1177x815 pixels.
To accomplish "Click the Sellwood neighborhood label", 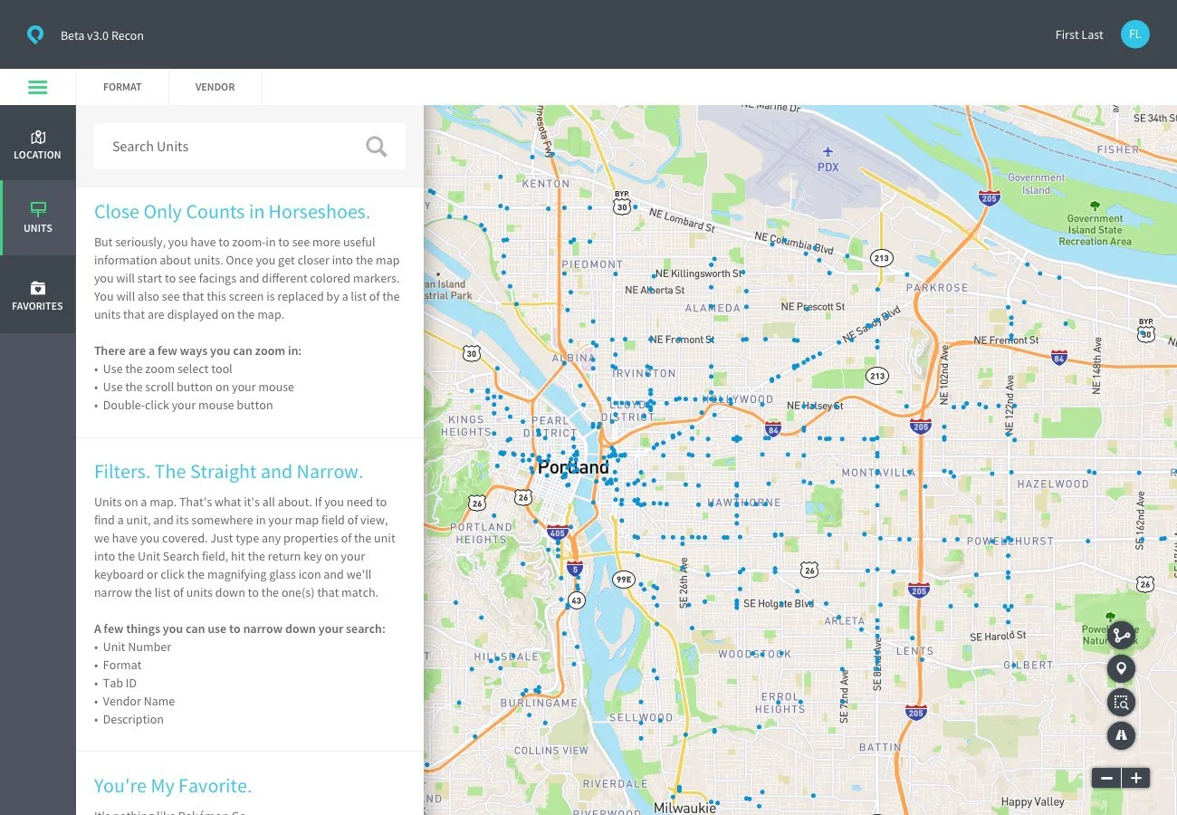I will (x=641, y=717).
